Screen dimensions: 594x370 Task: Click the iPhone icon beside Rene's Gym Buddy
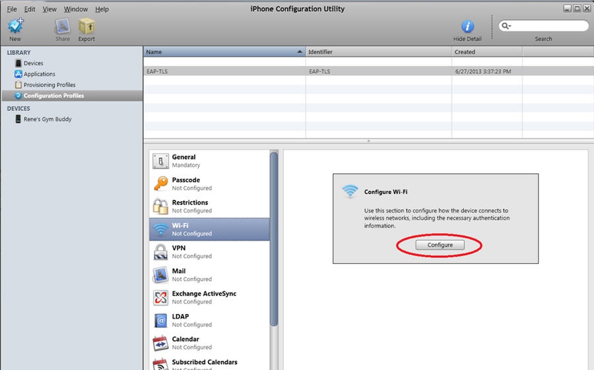(x=18, y=119)
